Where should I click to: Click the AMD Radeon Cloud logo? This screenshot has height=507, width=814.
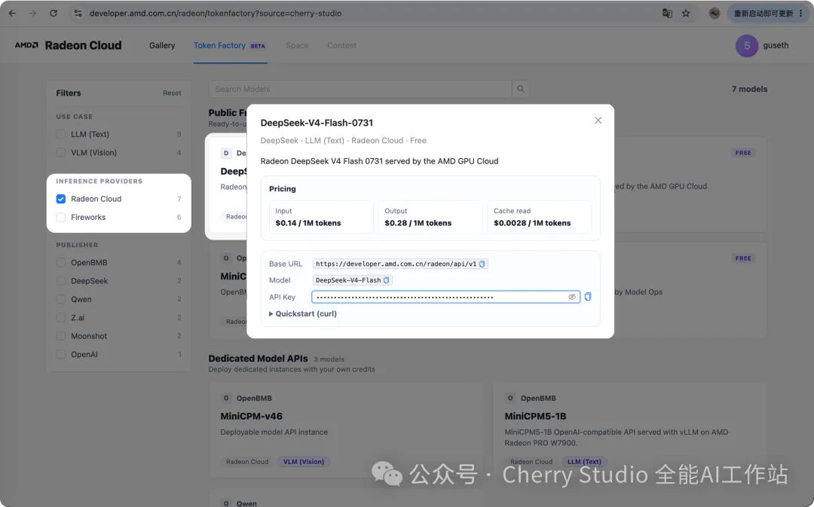(x=68, y=46)
